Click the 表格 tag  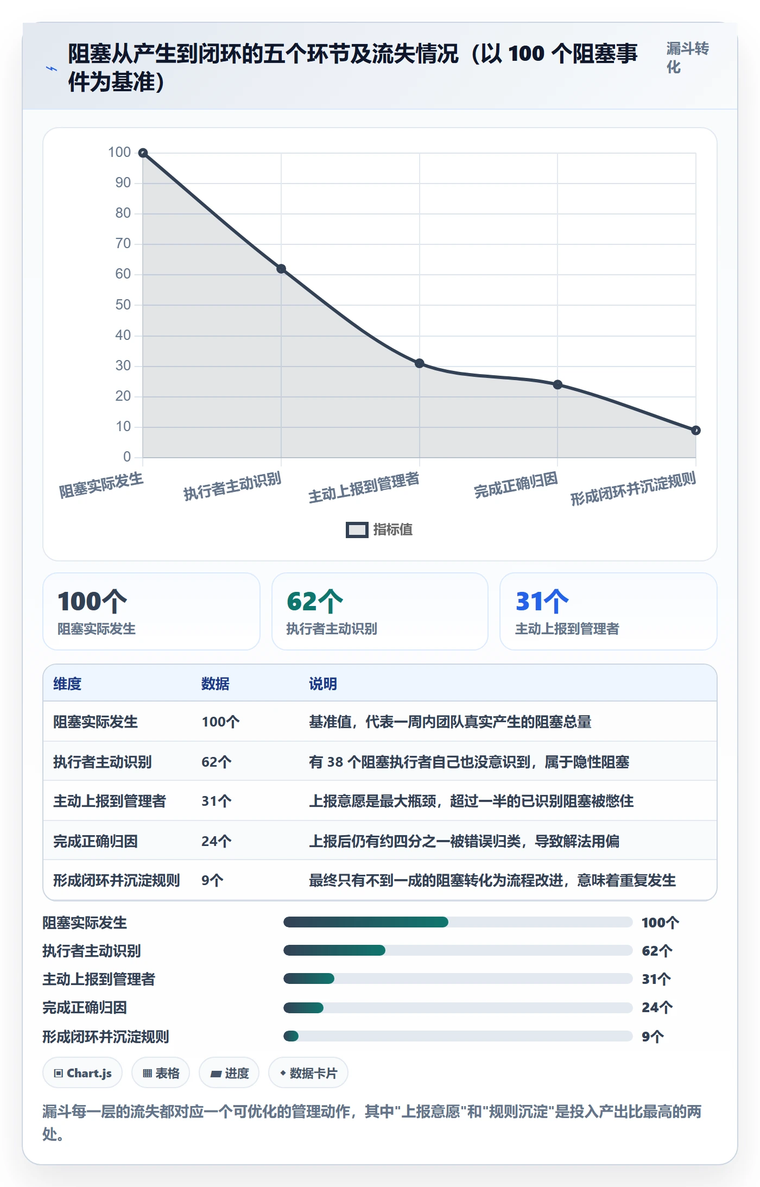(161, 1073)
